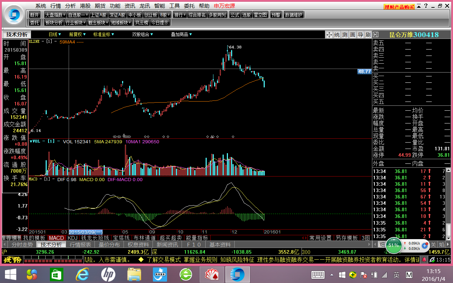Open solitaire cards taskbar app
This screenshot has width=453, height=283.
(x=212, y=275)
